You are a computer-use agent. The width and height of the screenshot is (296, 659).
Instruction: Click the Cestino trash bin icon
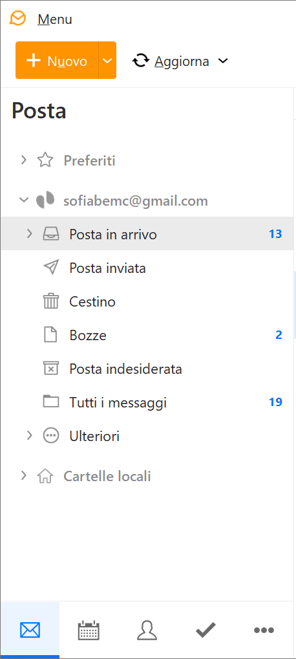tap(51, 301)
